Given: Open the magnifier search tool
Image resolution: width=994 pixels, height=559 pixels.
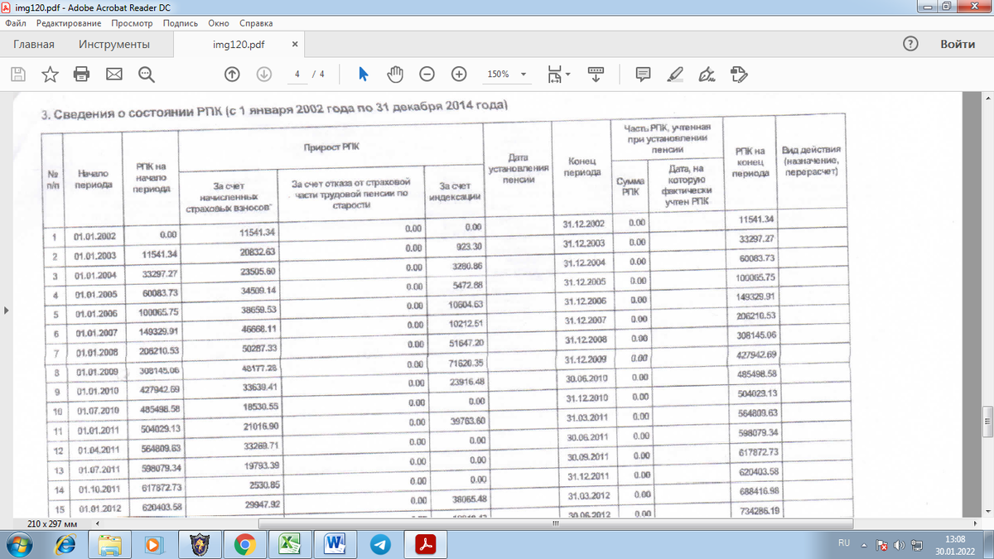Looking at the screenshot, I should pos(147,75).
